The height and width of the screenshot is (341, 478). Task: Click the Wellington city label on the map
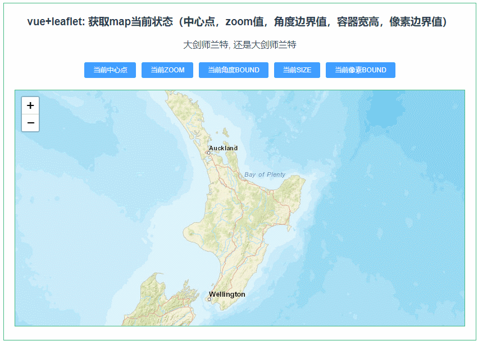(x=227, y=294)
